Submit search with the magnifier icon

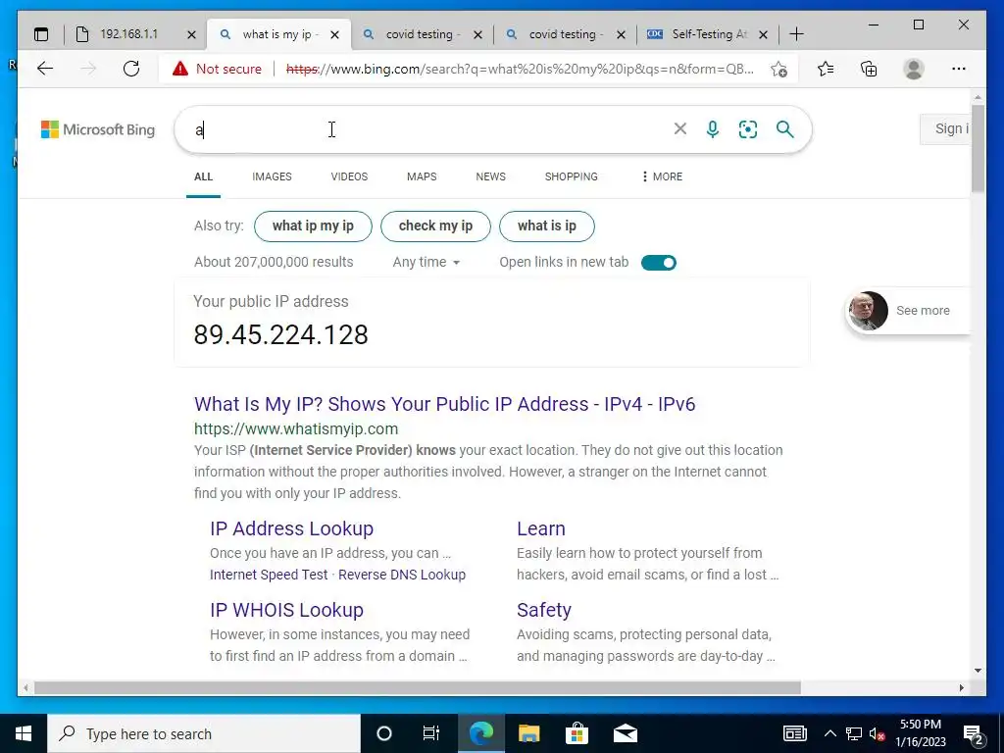(785, 129)
